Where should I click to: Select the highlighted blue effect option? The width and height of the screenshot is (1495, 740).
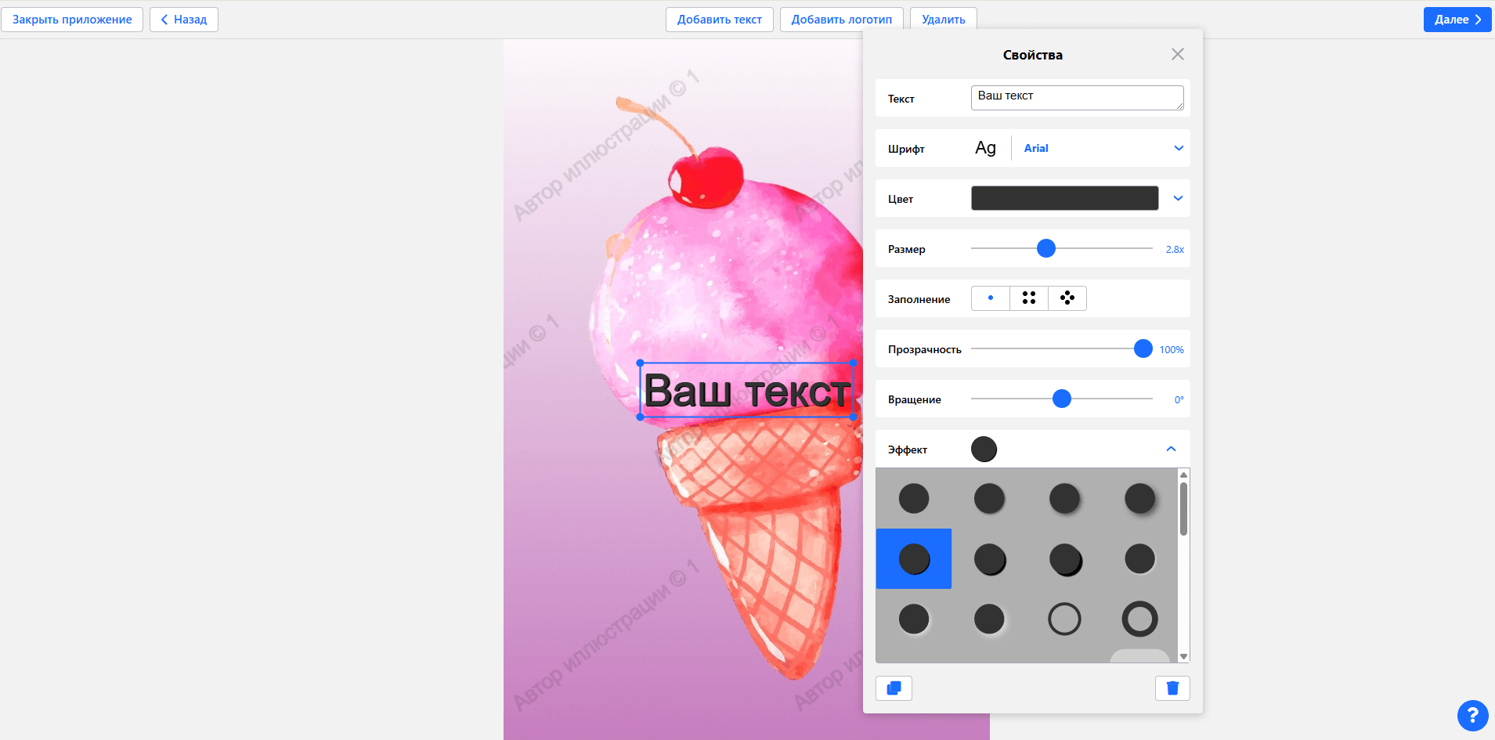click(x=914, y=559)
